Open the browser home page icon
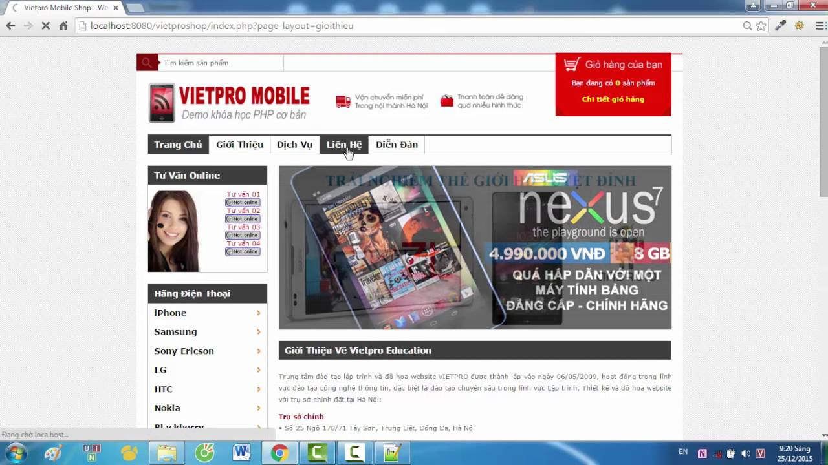The image size is (828, 465). [63, 26]
